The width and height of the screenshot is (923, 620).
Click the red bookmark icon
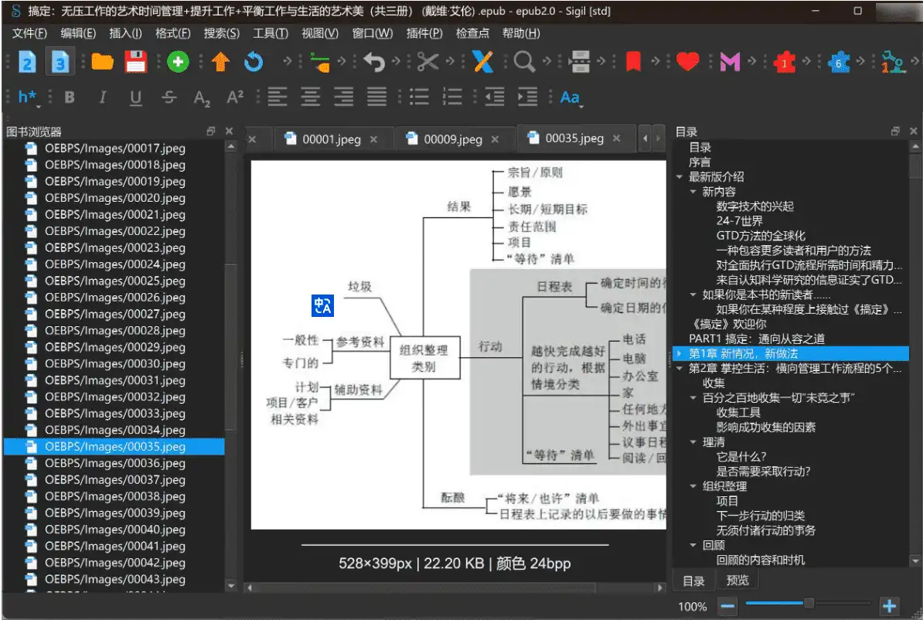[633, 61]
